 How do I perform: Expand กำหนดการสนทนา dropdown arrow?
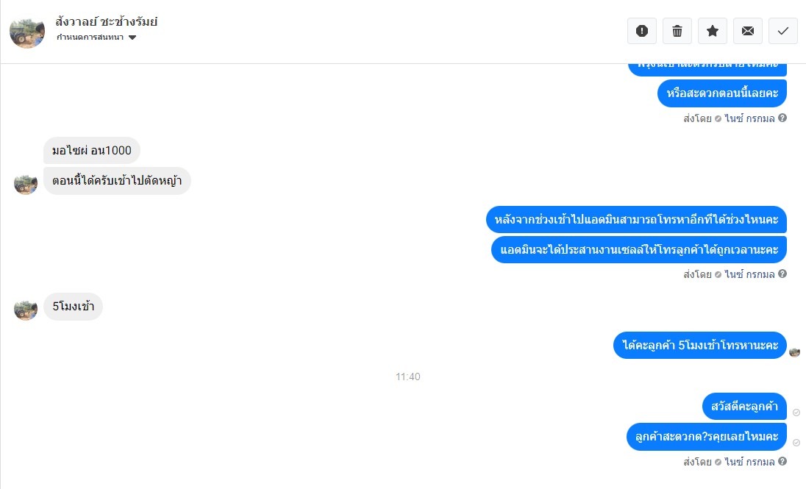[x=132, y=37]
